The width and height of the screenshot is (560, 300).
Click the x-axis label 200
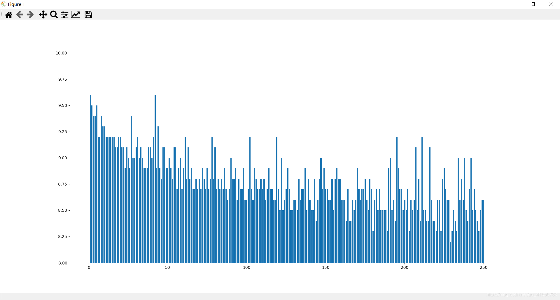(x=405, y=267)
